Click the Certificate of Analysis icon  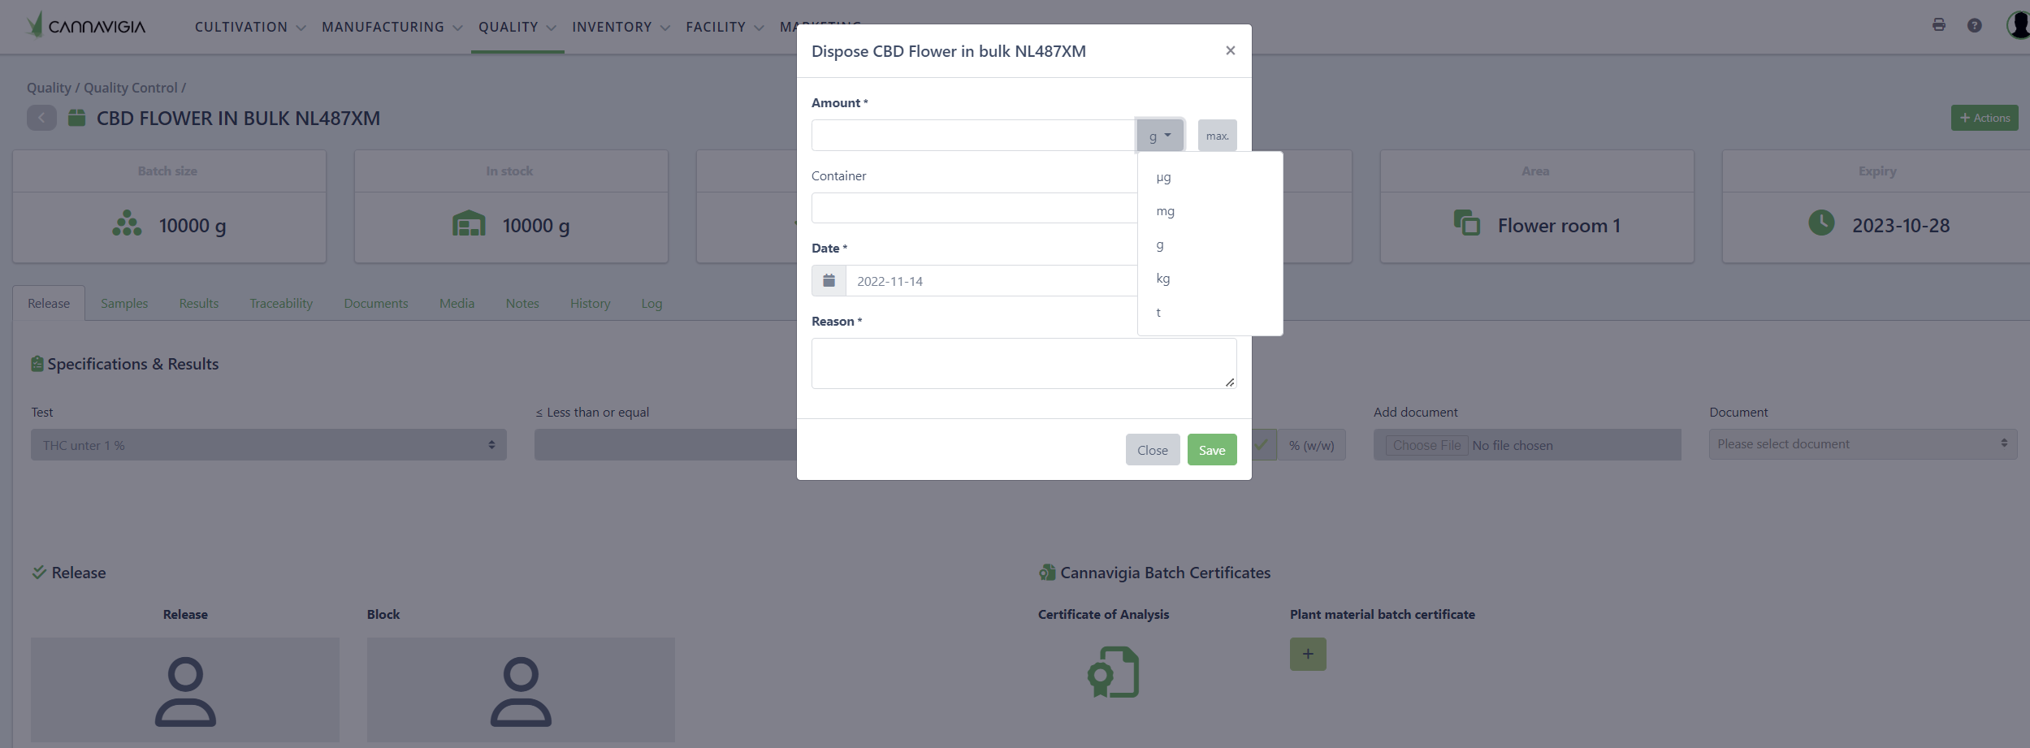click(1114, 672)
